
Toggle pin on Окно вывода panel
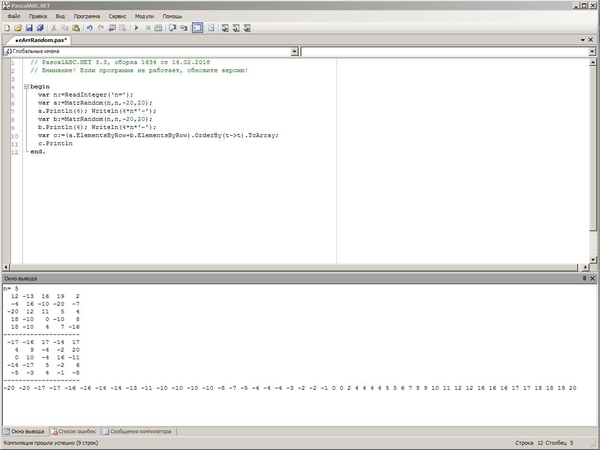pos(584,279)
